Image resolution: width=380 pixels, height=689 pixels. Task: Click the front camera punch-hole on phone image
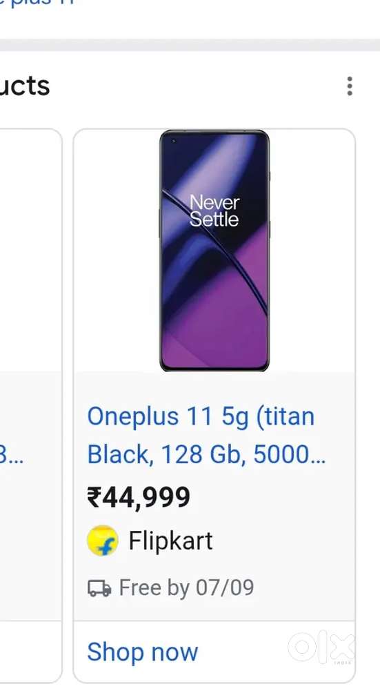tap(173, 141)
